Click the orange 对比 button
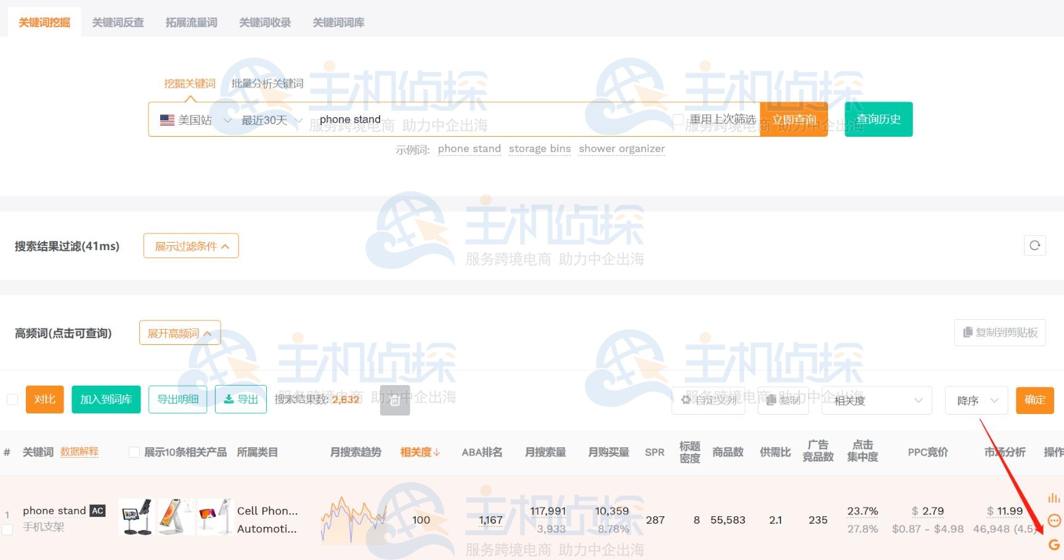 [x=45, y=399]
